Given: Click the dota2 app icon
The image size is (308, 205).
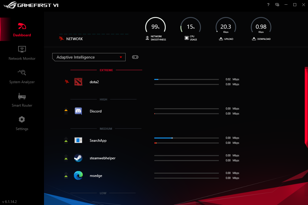Looking at the screenshot, I should click(x=78, y=82).
